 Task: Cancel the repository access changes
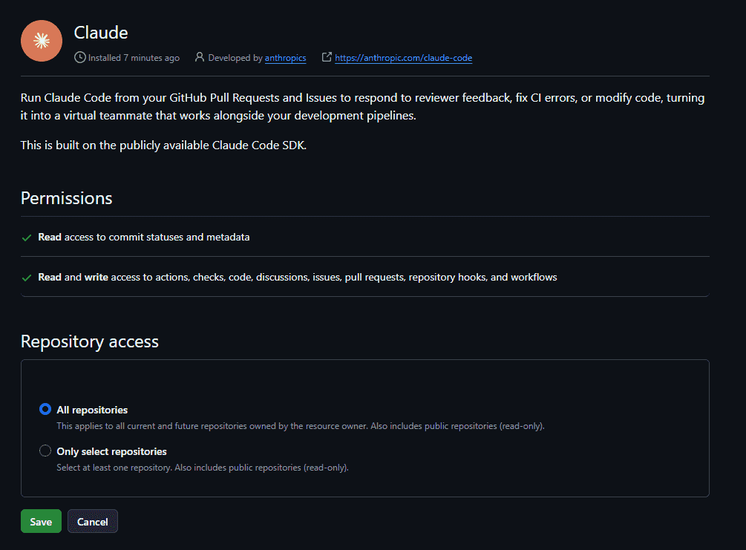(x=93, y=521)
